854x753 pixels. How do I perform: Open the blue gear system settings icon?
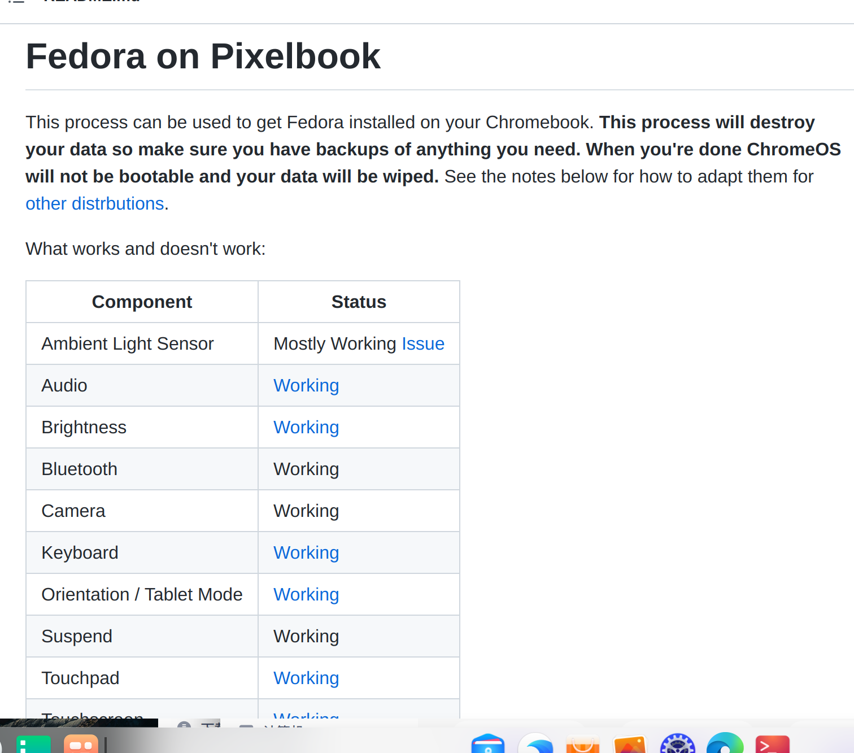point(677,744)
